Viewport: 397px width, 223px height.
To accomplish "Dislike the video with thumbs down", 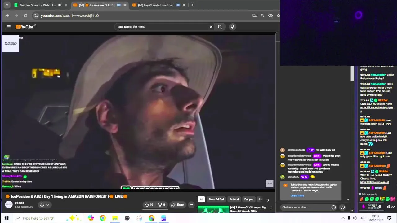I will [x=162, y=205].
